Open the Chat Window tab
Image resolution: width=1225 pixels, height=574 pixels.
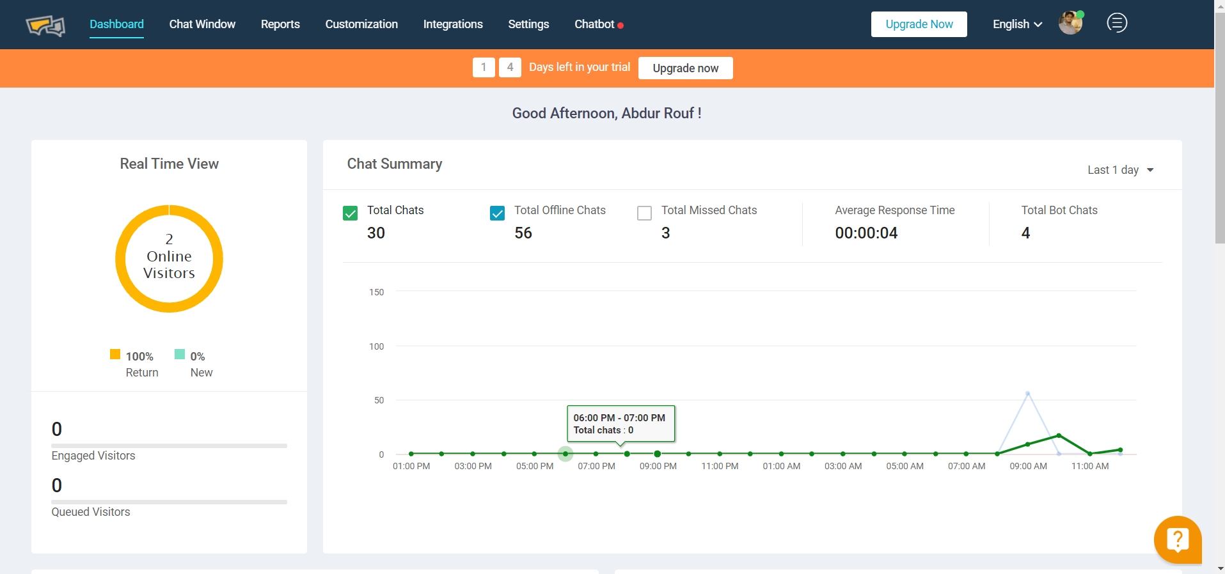coord(202,24)
